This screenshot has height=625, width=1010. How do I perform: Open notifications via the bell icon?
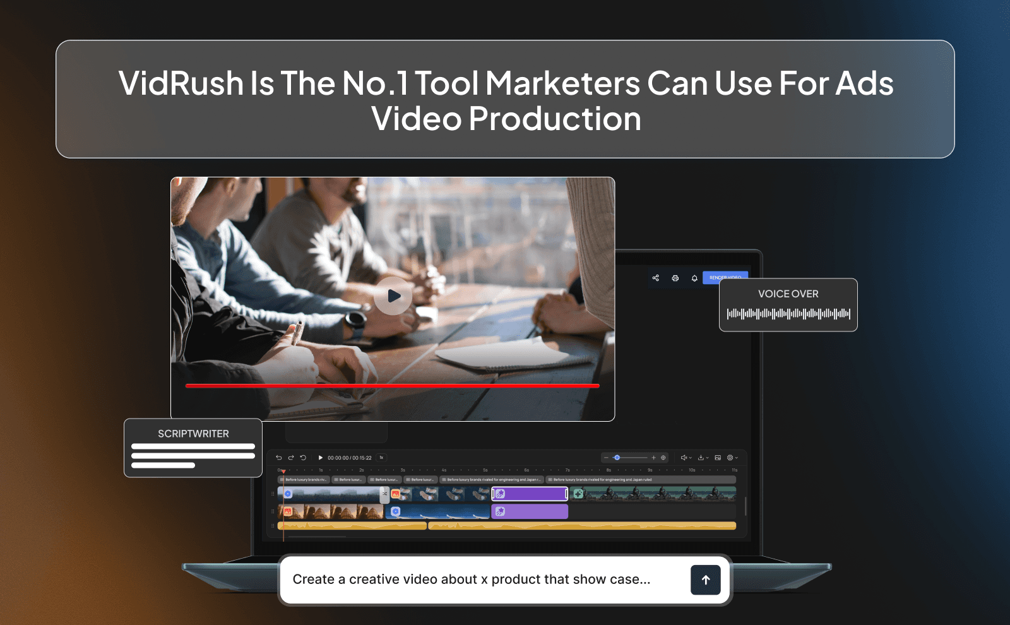[x=694, y=278]
